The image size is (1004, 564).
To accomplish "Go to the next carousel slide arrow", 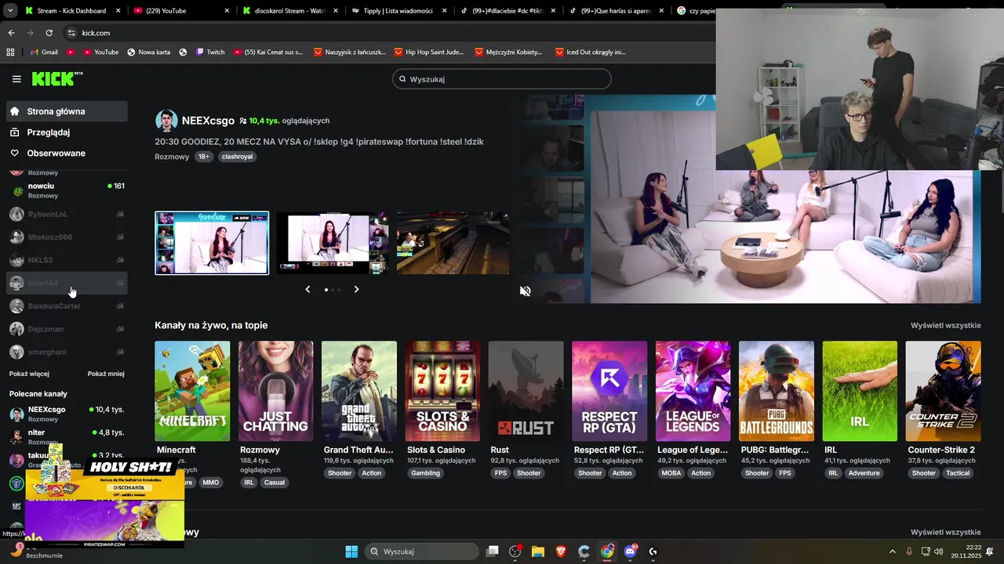I will point(356,289).
